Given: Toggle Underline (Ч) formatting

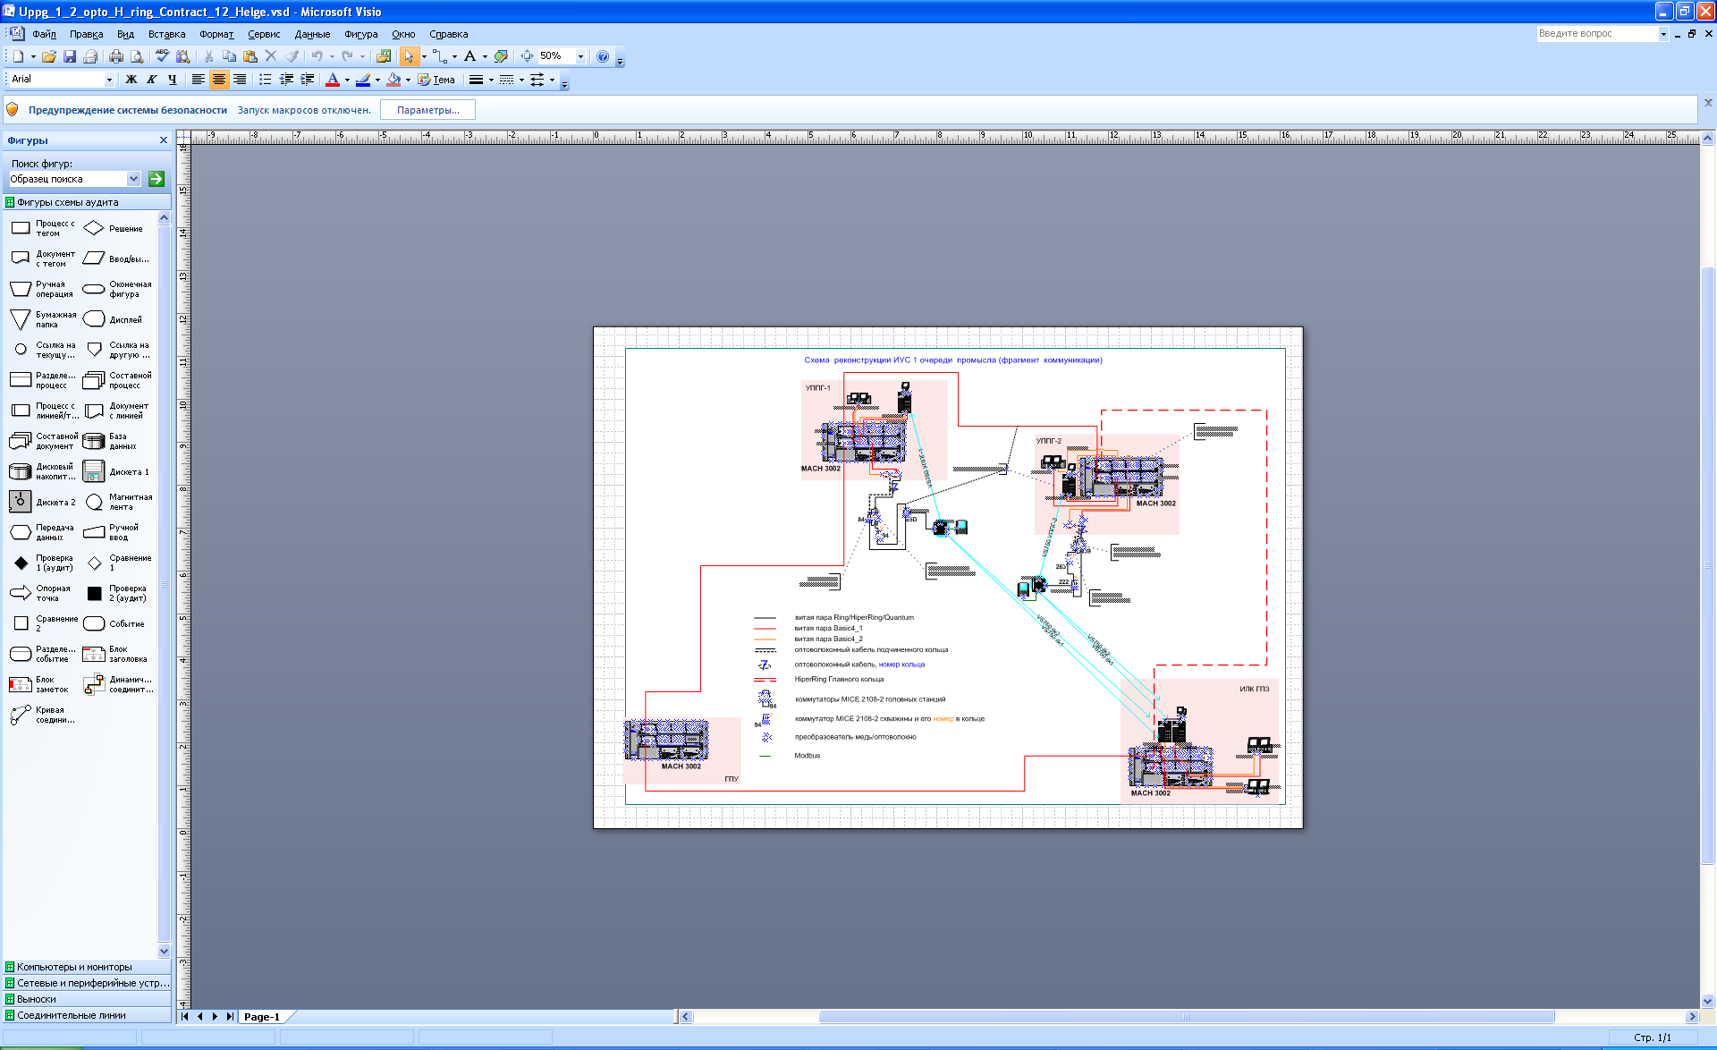Looking at the screenshot, I should pos(173,80).
